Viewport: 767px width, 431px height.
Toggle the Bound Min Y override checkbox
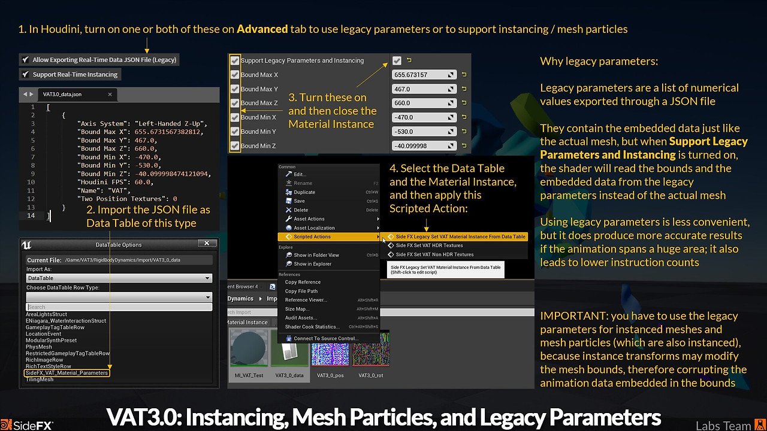point(235,132)
